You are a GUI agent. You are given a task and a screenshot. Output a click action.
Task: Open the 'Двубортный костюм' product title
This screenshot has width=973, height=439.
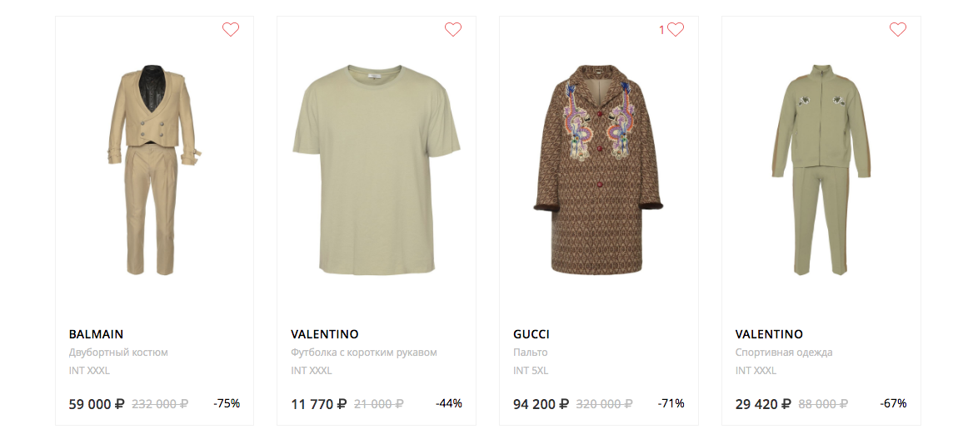coord(118,353)
